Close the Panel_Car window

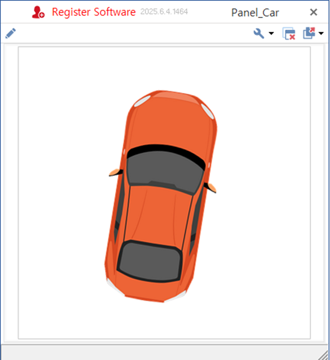pyautogui.click(x=314, y=12)
